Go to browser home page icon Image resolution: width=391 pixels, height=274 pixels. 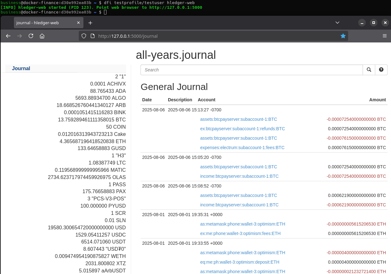point(42,36)
